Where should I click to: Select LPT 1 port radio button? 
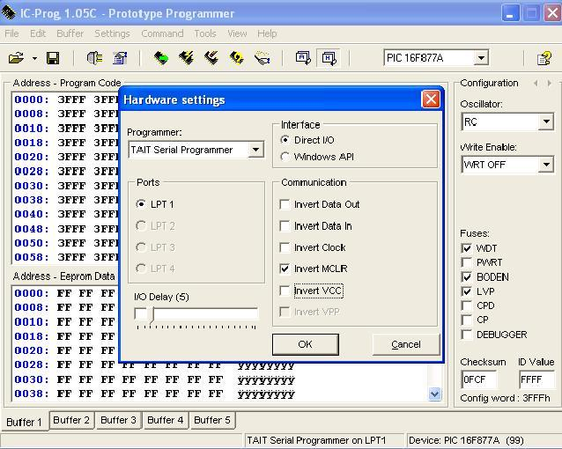click(141, 204)
